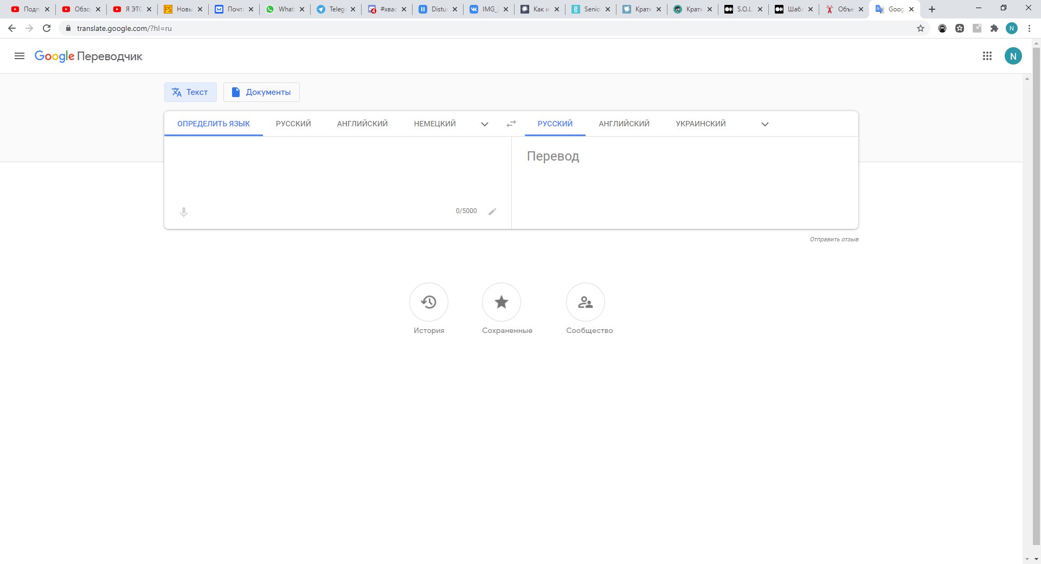Close the Google Translate tab
The height and width of the screenshot is (564, 1041).
pyautogui.click(x=911, y=9)
